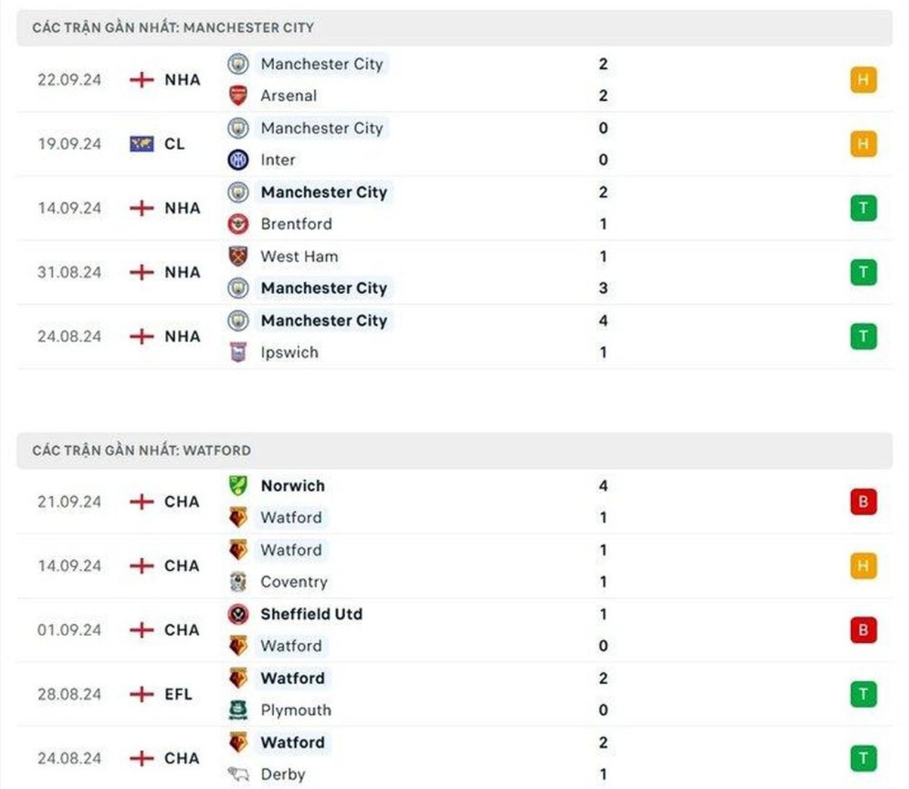Select the Manchester City recent matches header

454,28
